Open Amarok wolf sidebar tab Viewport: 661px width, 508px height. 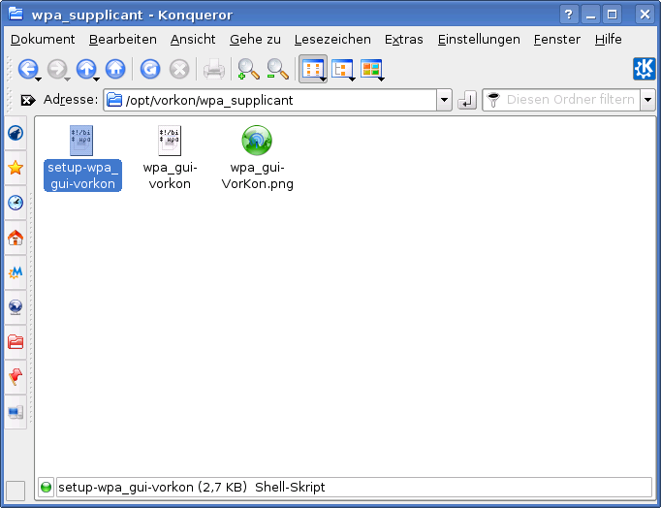point(16,133)
